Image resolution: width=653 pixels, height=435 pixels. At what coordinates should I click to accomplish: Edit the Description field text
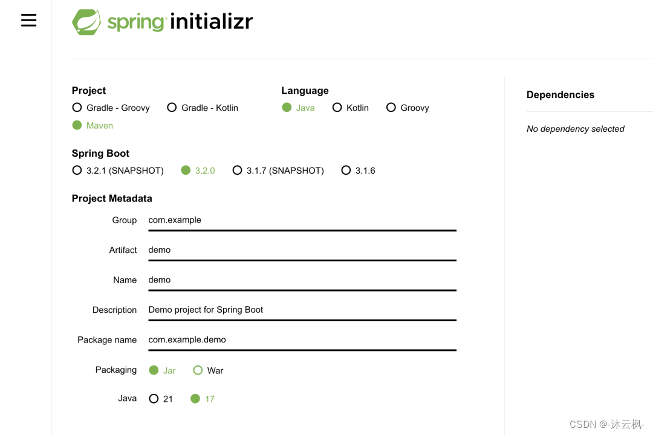coord(302,310)
